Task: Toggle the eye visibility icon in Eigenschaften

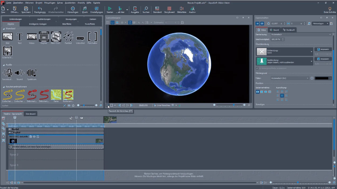Action: pyautogui.click(x=262, y=24)
